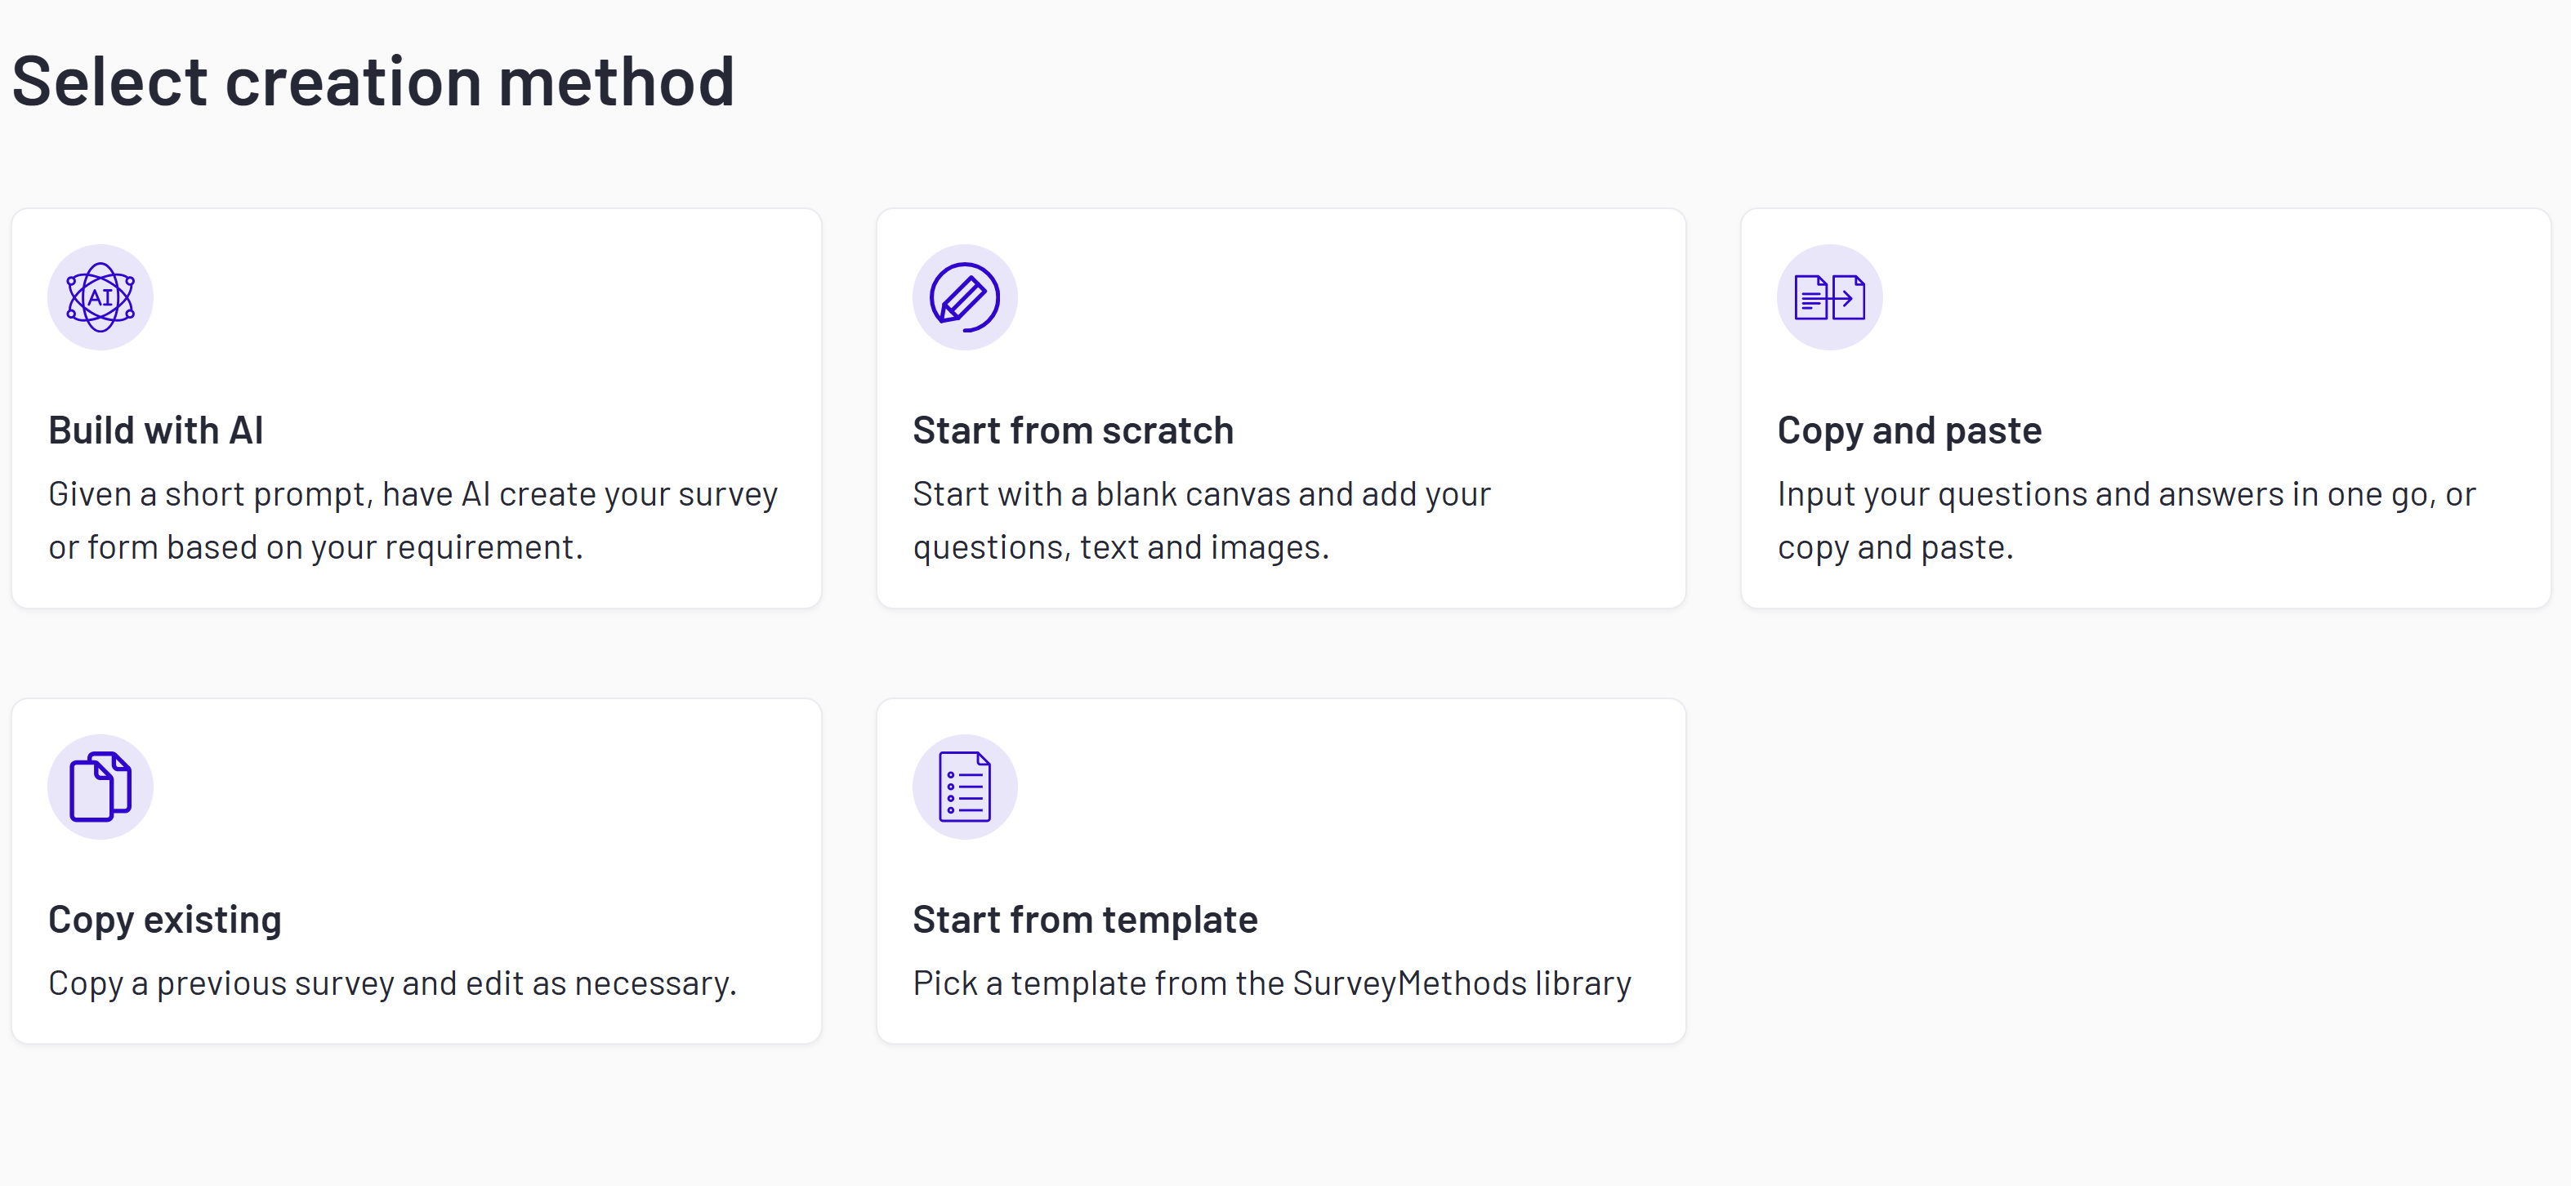This screenshot has height=1186, width=2571.
Task: Click the Start from scratch heading text
Action: point(1072,430)
